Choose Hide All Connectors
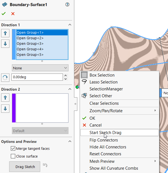This screenshot has height=173, width=168. [119, 147]
